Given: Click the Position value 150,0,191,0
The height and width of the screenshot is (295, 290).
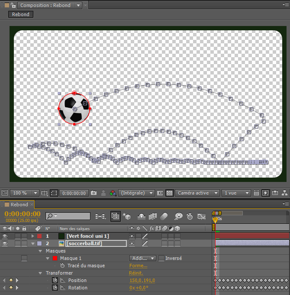Looking at the screenshot, I should [142, 281].
